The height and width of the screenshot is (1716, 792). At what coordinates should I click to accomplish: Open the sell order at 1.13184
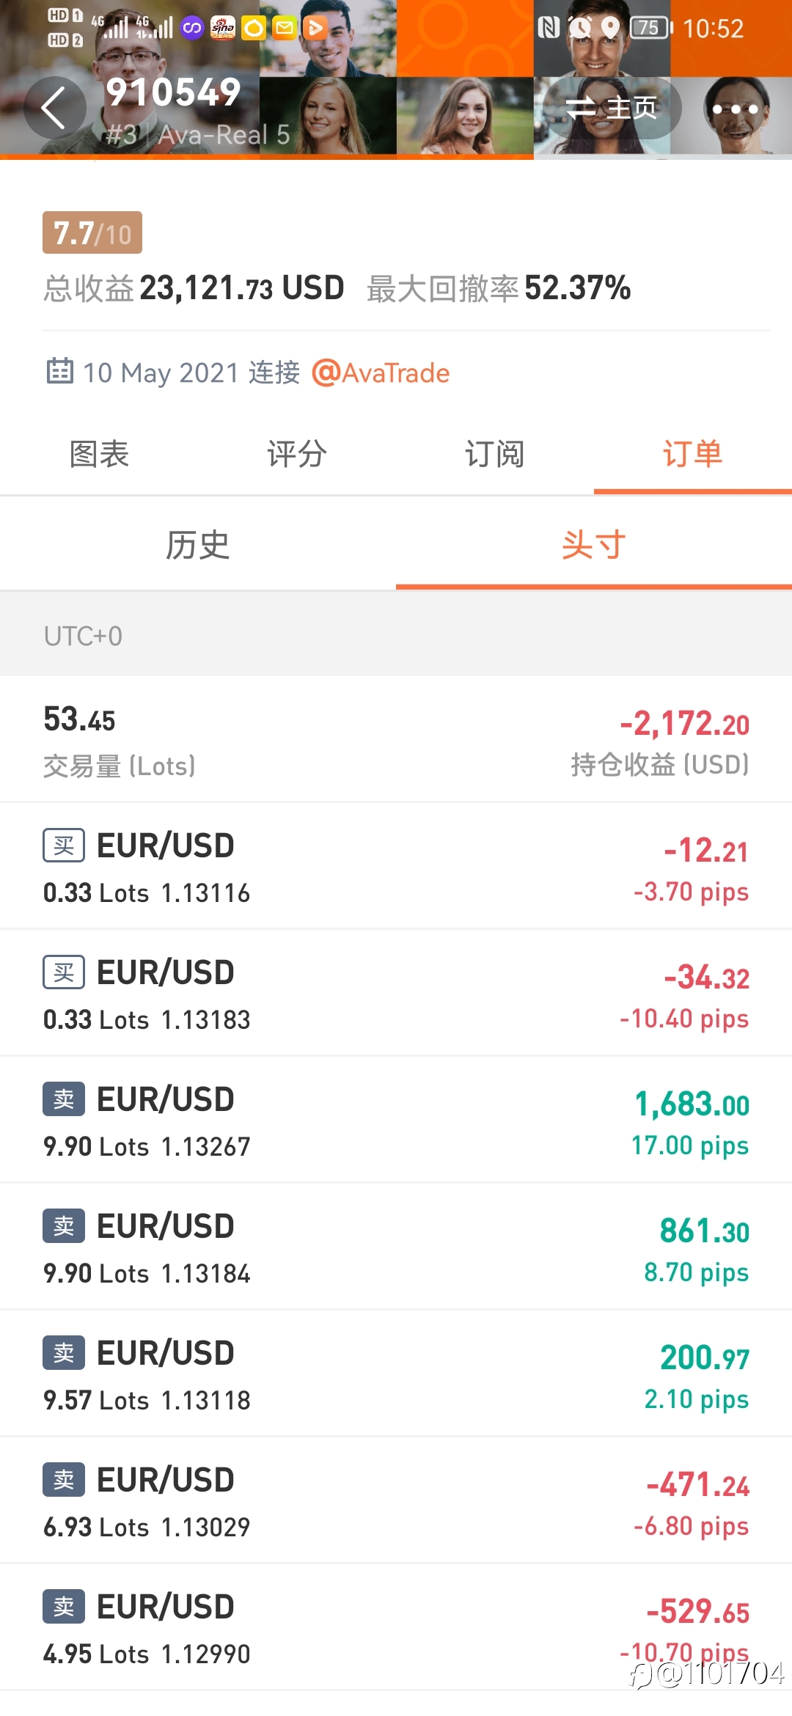tap(396, 1247)
